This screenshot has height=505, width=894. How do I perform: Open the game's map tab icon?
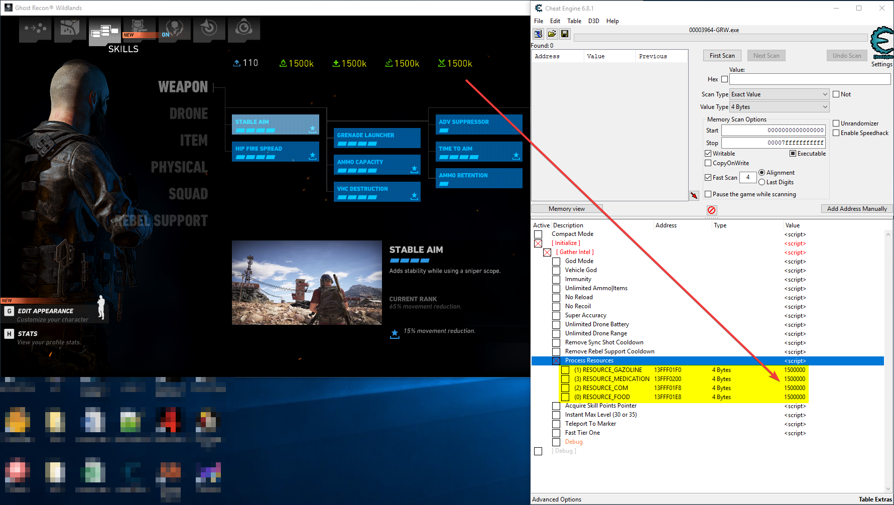pos(70,29)
